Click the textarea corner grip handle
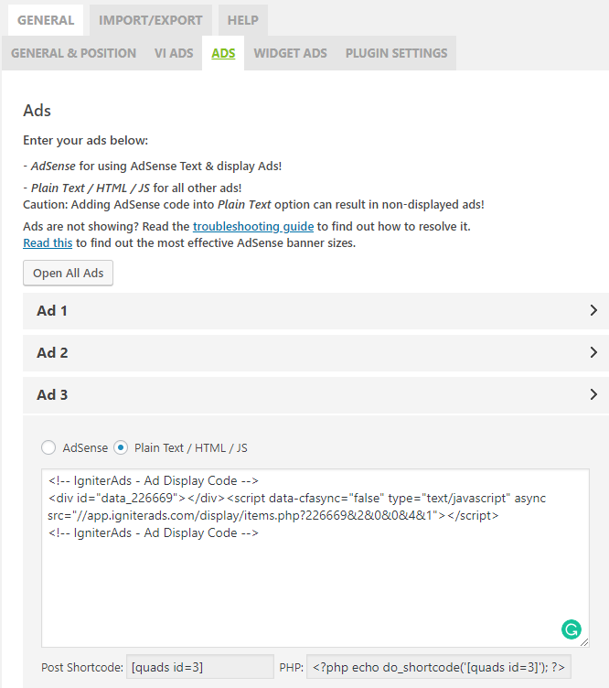609x688 pixels. [x=584, y=642]
